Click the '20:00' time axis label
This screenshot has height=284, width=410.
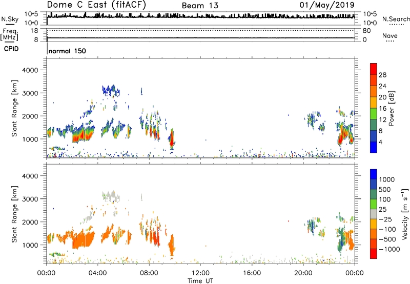coord(303,273)
